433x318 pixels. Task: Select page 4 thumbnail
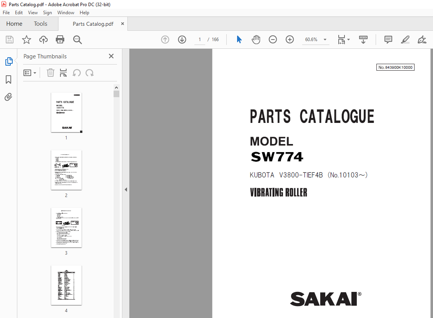[66, 285]
